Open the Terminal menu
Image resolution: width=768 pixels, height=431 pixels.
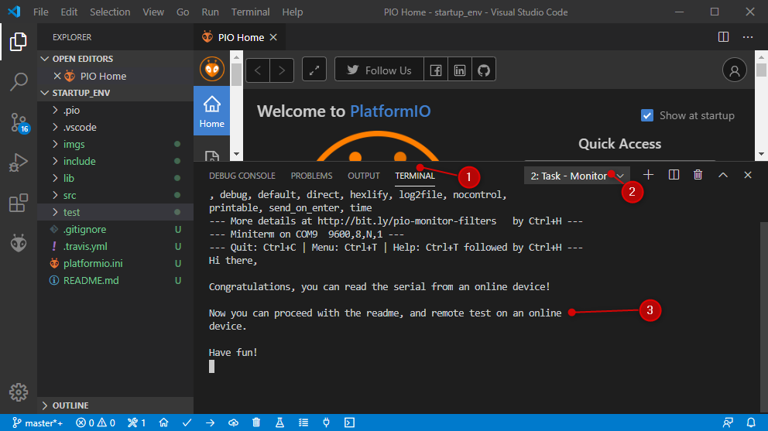(250, 12)
